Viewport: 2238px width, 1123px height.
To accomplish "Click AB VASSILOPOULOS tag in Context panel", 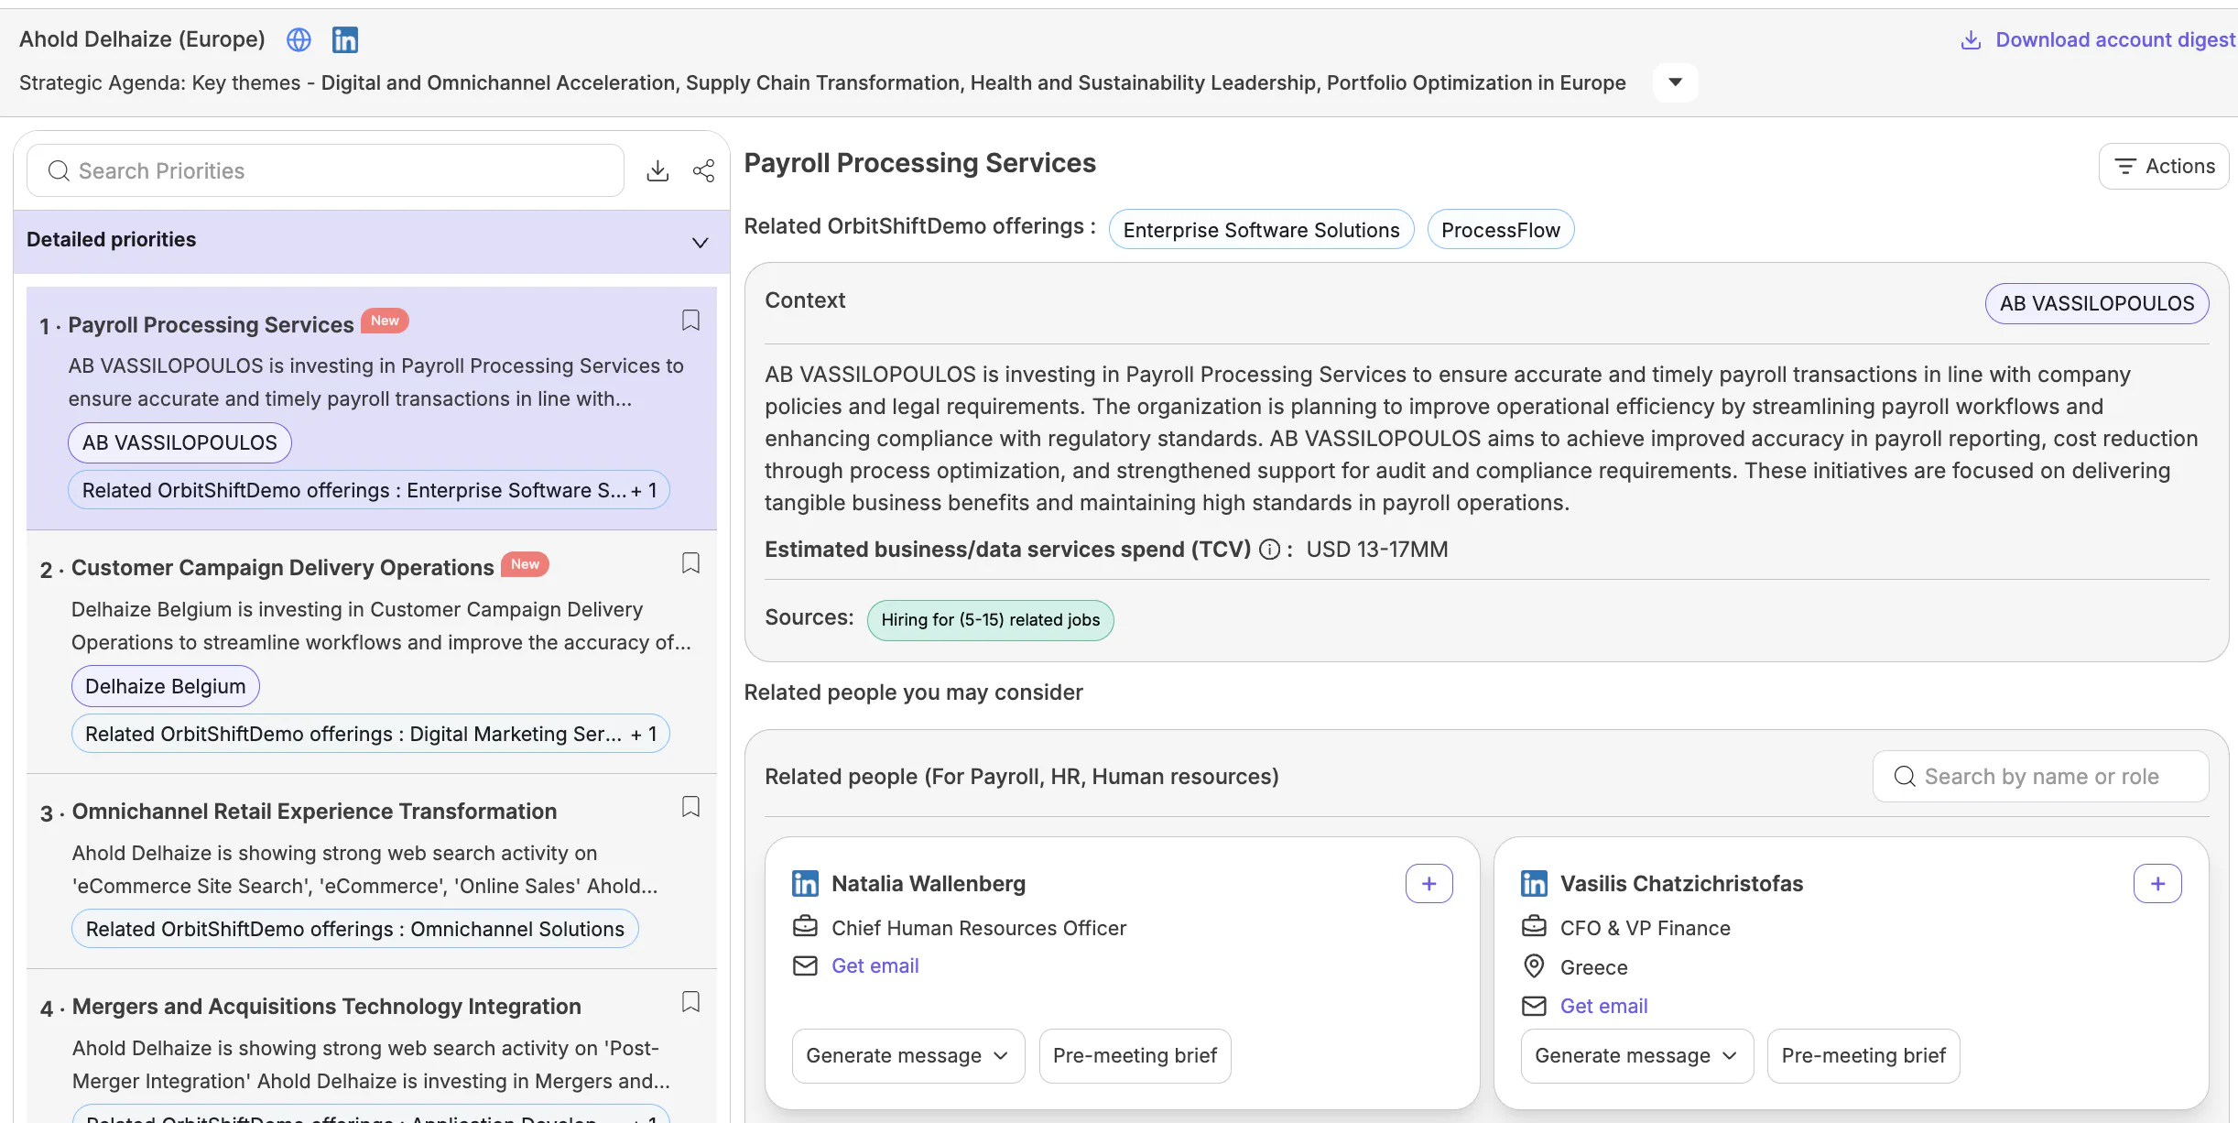I will (x=2097, y=303).
